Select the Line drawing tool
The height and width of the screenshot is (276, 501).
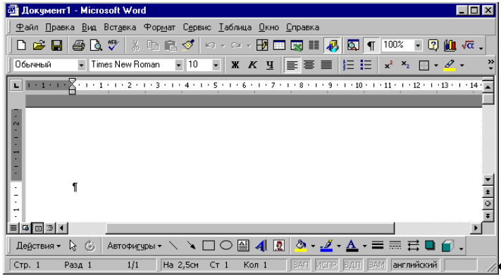[173, 246]
